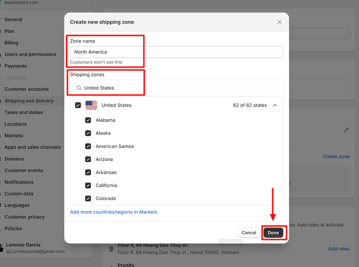
Task: Open Custom data settings
Action: pyautogui.click(x=19, y=194)
